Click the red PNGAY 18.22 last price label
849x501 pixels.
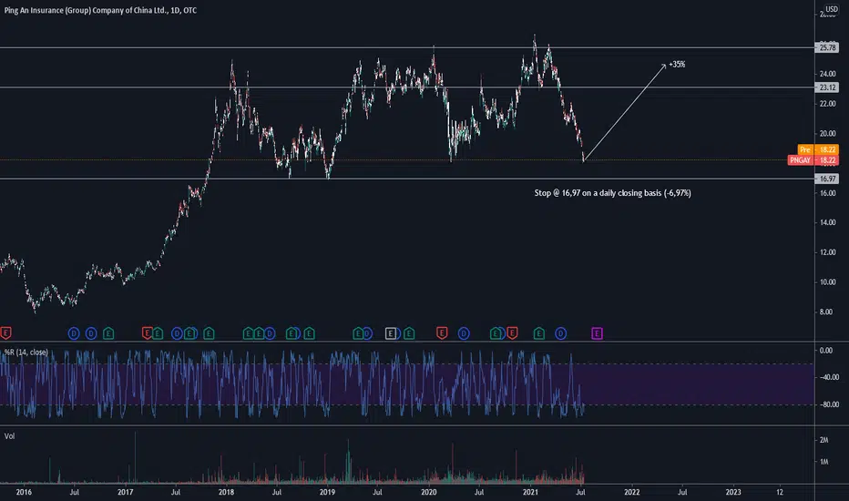[x=813, y=160]
